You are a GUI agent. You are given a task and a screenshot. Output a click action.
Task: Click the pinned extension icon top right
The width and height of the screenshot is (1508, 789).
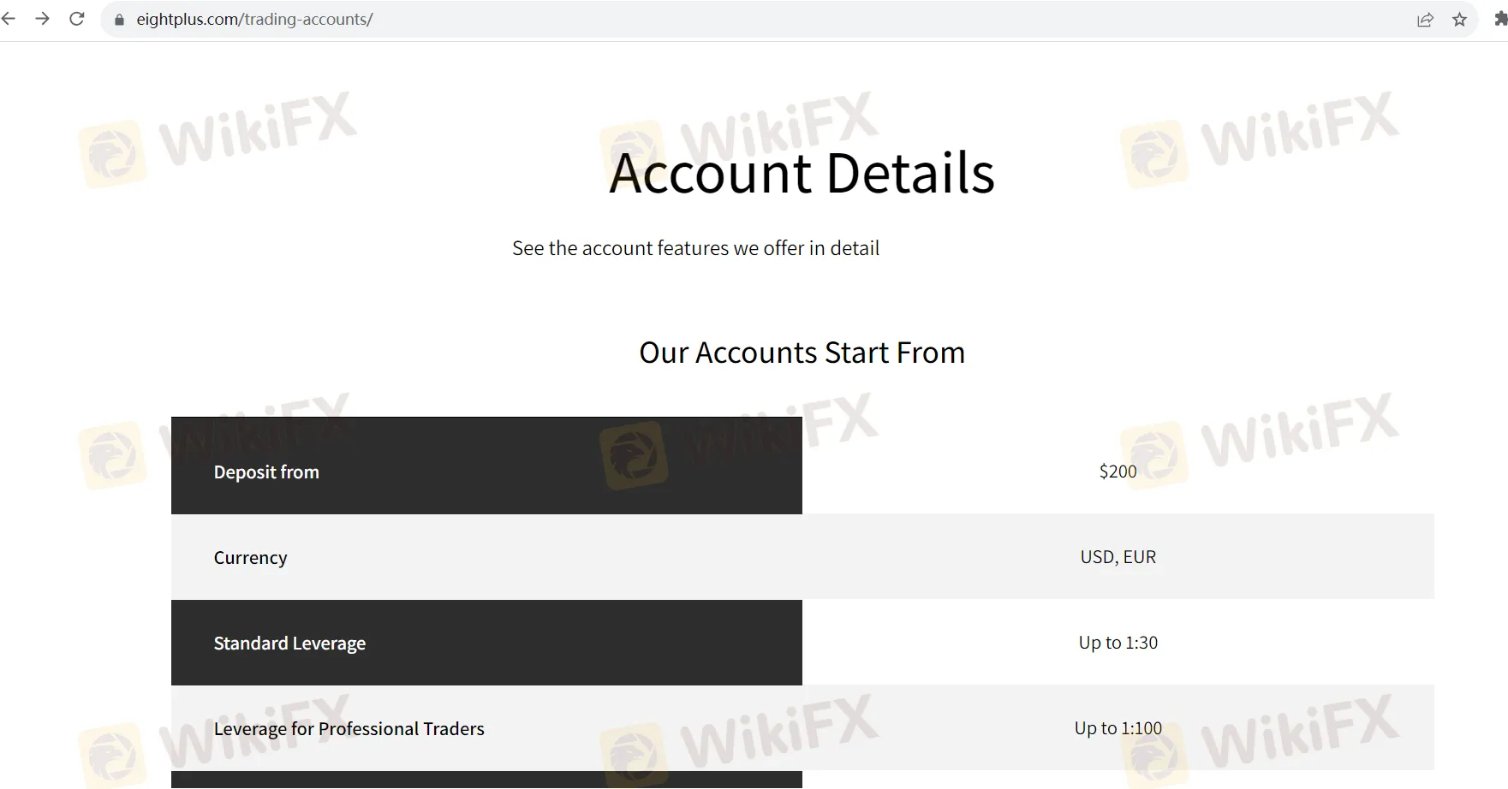coord(1499,18)
